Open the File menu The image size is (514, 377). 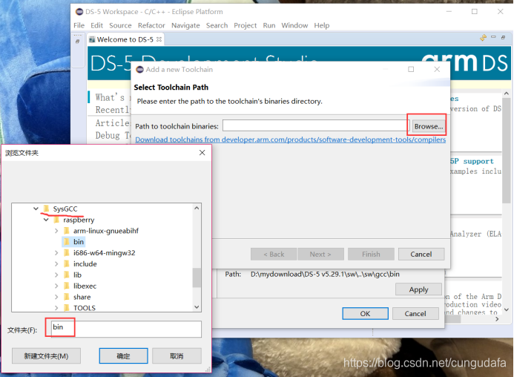pyautogui.click(x=79, y=25)
